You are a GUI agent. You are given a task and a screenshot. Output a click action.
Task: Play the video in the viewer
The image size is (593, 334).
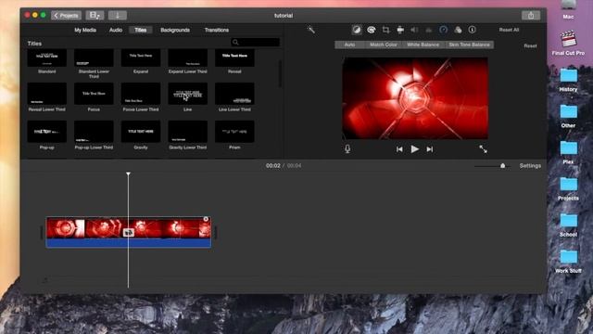[x=414, y=149]
